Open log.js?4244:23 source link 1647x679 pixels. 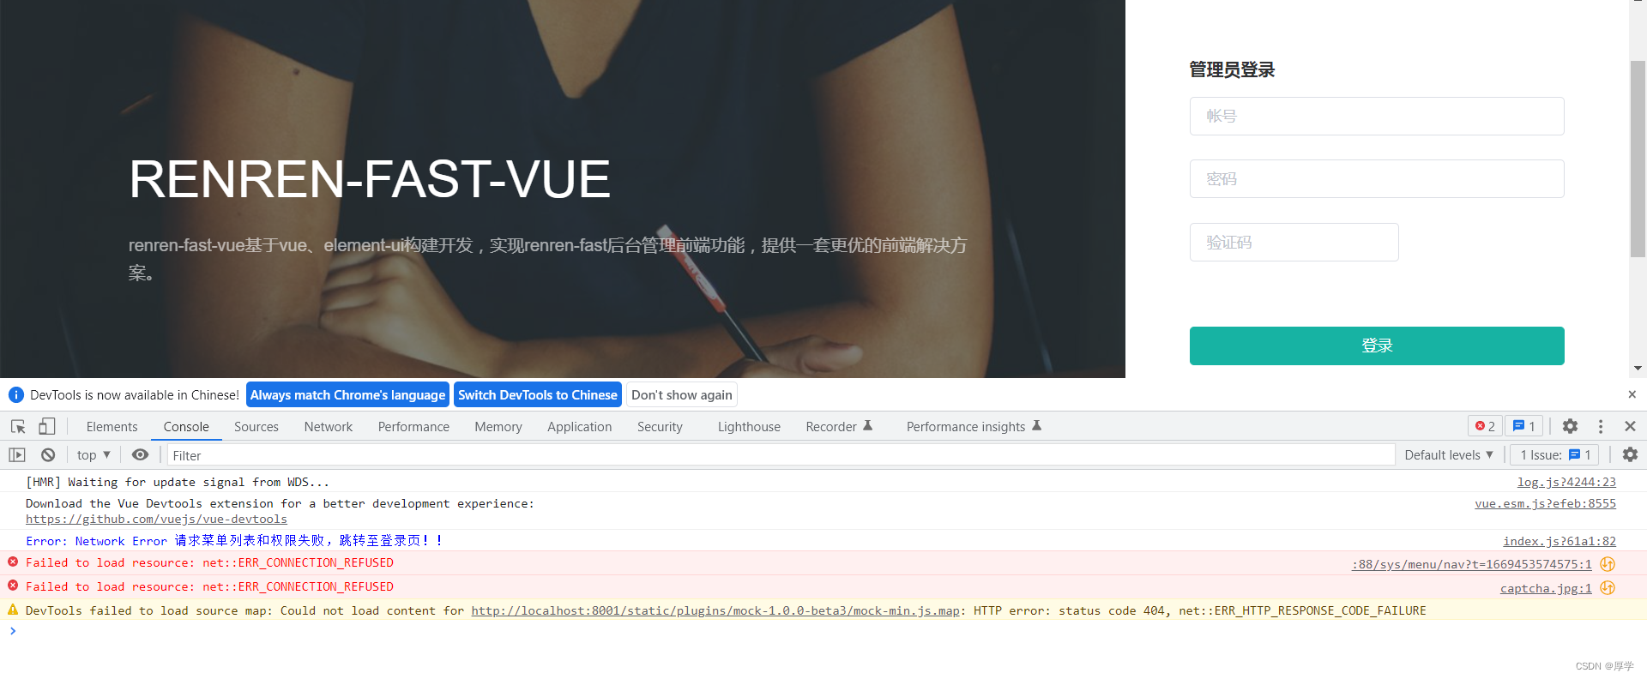click(1566, 482)
